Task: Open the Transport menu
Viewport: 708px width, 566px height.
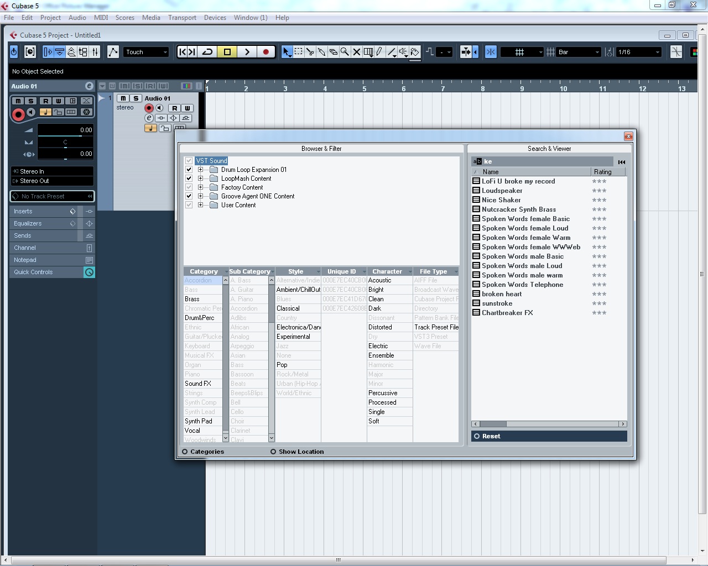Action: 182,18
